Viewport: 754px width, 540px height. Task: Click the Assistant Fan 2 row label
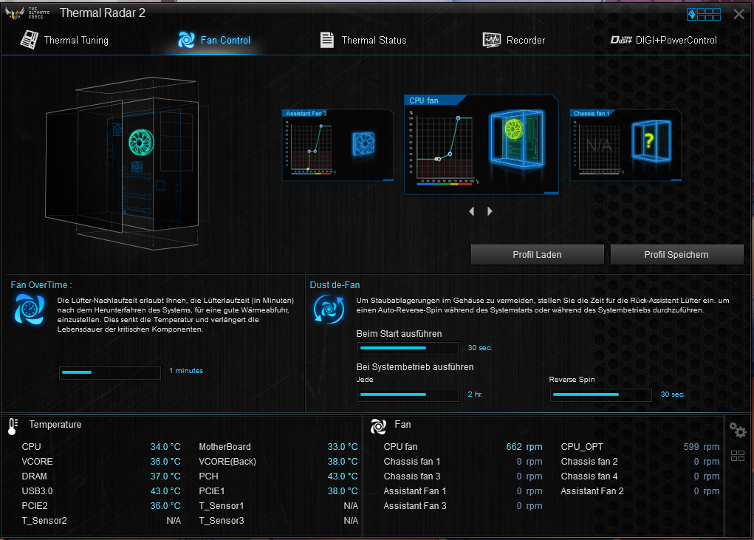tap(592, 491)
